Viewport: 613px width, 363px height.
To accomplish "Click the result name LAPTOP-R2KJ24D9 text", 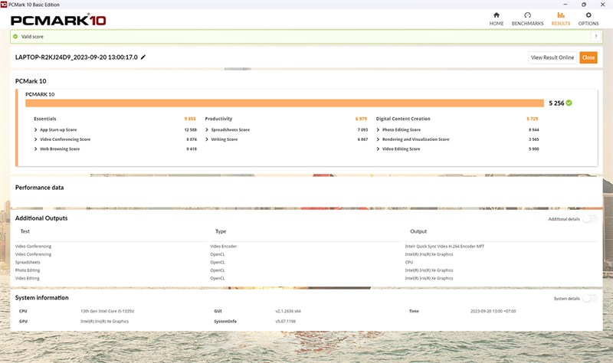I will pos(76,57).
